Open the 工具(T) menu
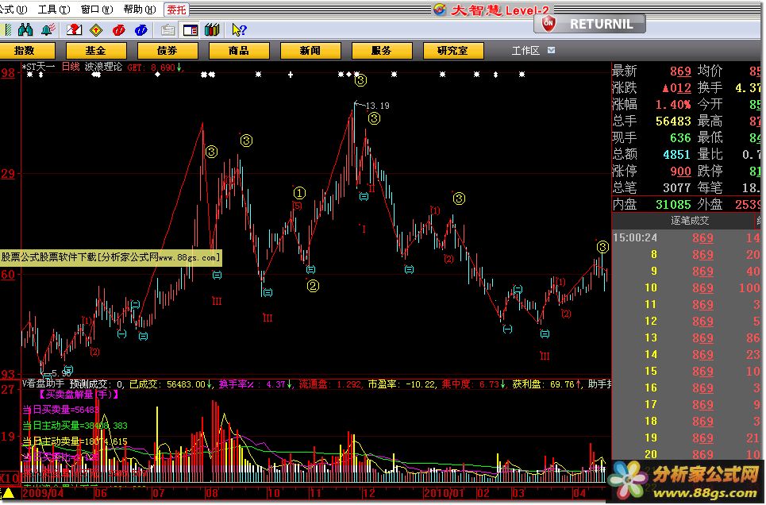This screenshot has width=766, height=505. click(52, 10)
